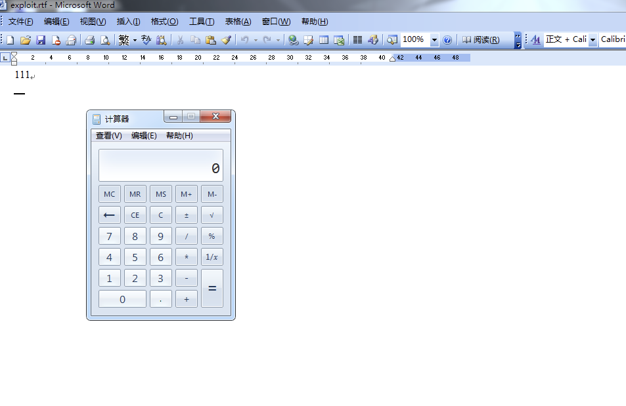Insert Excel worksheet icon

tap(339, 40)
